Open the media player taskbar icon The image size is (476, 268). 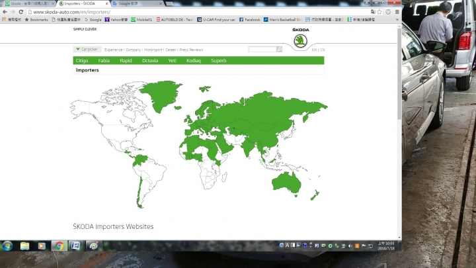(x=42, y=246)
